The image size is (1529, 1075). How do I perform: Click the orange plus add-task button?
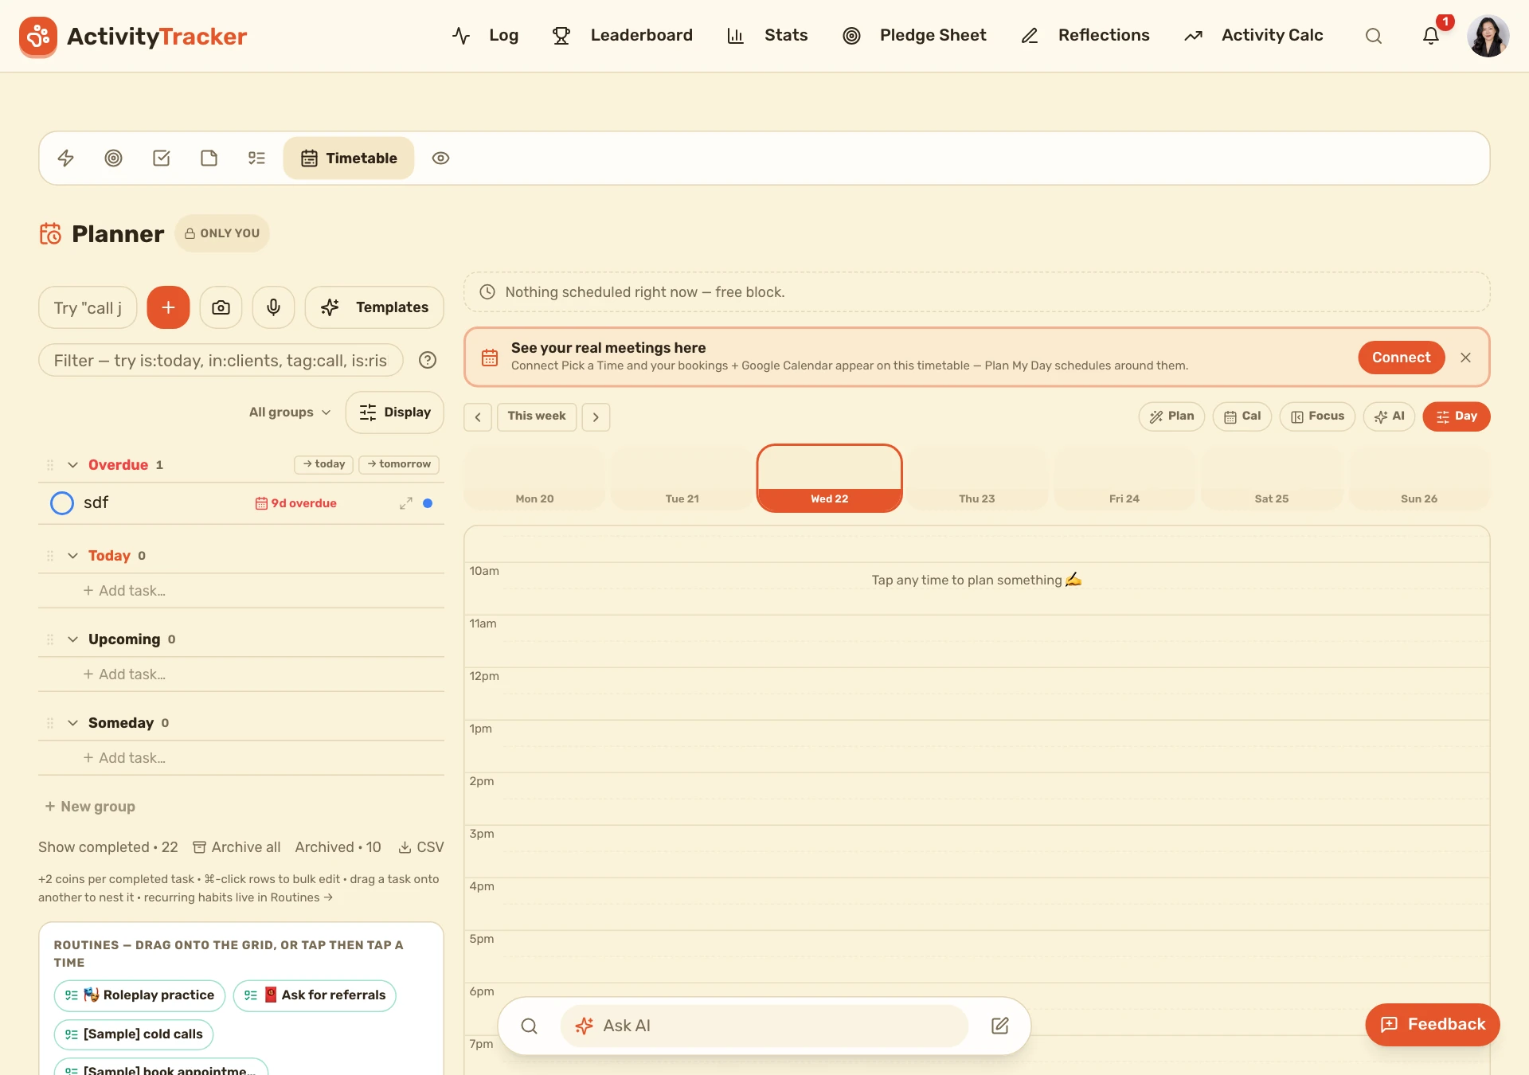(168, 307)
